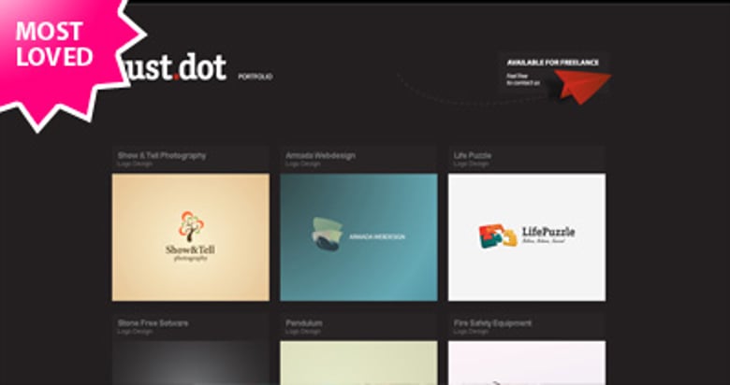Open the Portfolio label next to logo
The width and height of the screenshot is (730, 385).
tap(255, 77)
